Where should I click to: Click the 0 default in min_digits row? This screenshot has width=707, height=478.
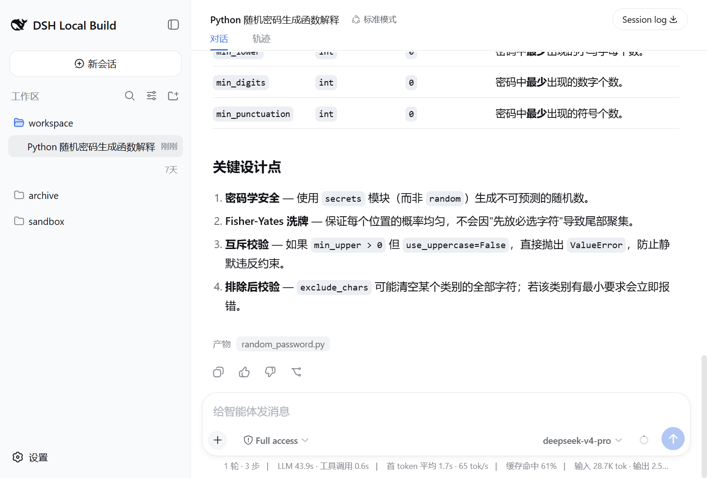[x=411, y=82]
